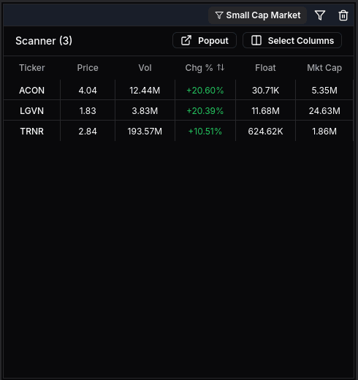Open Select Columns chooser

[x=292, y=40]
